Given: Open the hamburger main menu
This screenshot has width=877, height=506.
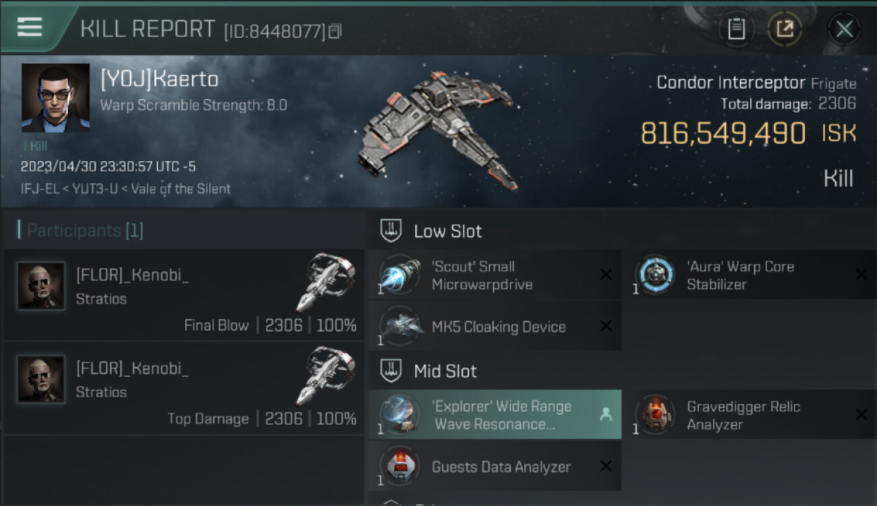Looking at the screenshot, I should point(30,27).
